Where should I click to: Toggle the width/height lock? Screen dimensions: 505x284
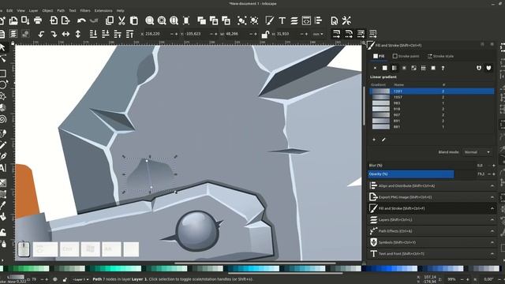point(265,34)
